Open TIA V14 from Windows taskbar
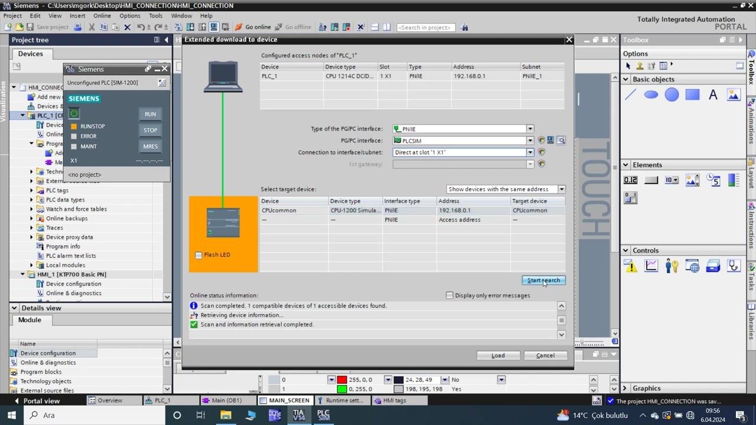This screenshot has width=756, height=425. [x=298, y=415]
